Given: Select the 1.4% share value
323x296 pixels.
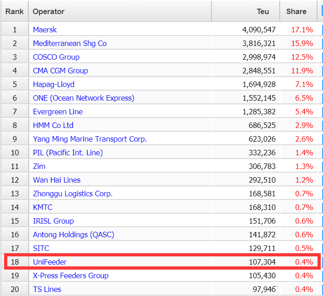Looking at the screenshot, I should click(304, 153).
